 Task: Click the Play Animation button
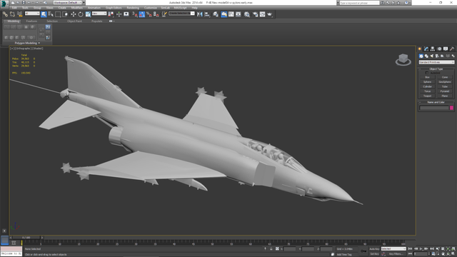[421, 249]
